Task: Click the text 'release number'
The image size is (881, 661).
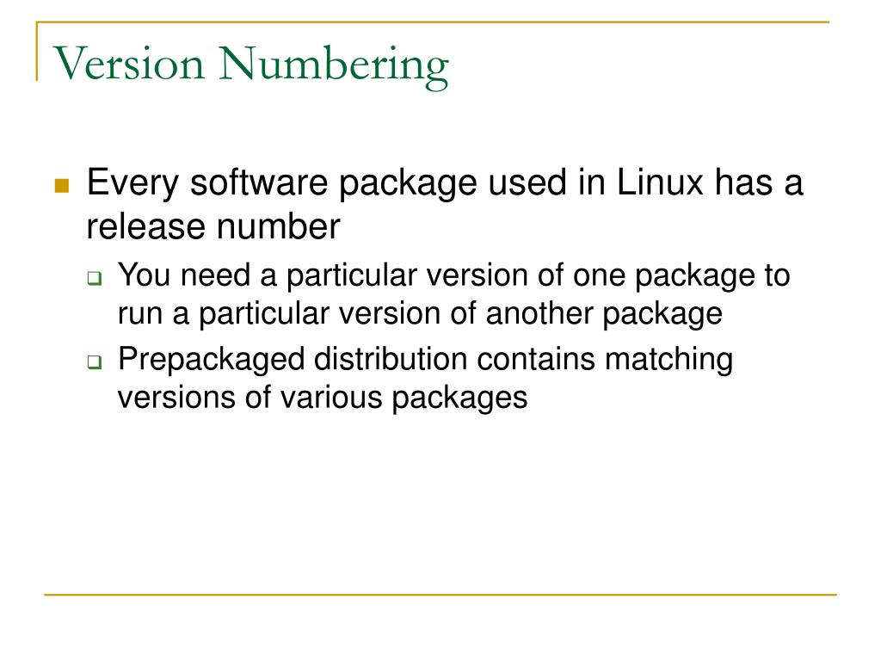Action: click(x=213, y=226)
